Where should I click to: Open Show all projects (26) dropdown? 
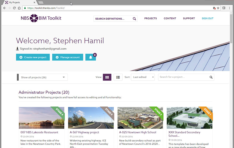coord(42,77)
